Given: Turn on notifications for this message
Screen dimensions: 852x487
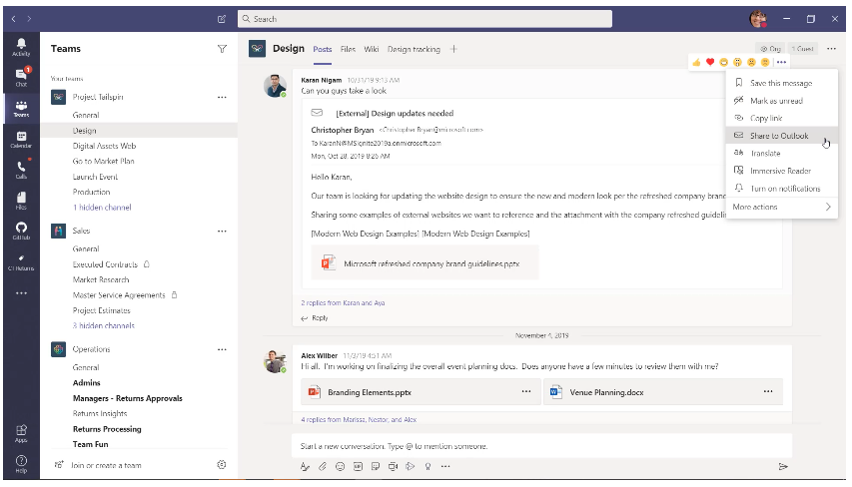Looking at the screenshot, I should (x=781, y=189).
